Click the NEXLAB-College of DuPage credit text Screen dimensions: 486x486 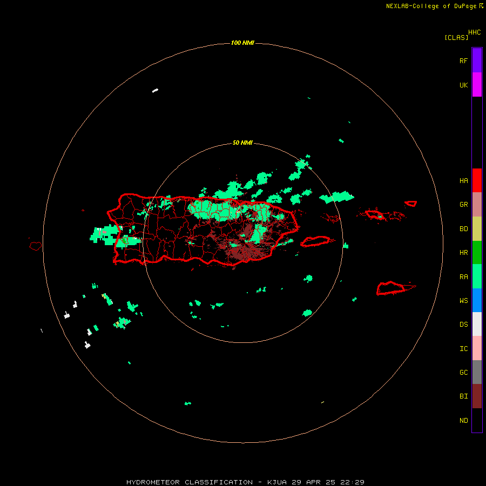pyautogui.click(x=431, y=6)
